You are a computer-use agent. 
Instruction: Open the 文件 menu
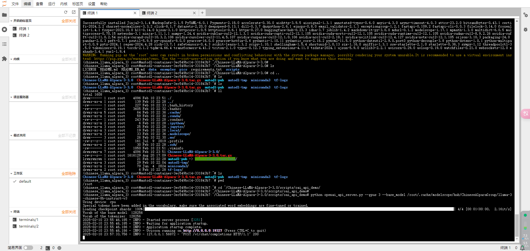pyautogui.click(x=15, y=4)
